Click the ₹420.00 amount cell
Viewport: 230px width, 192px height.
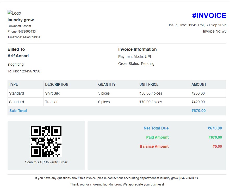click(208, 102)
